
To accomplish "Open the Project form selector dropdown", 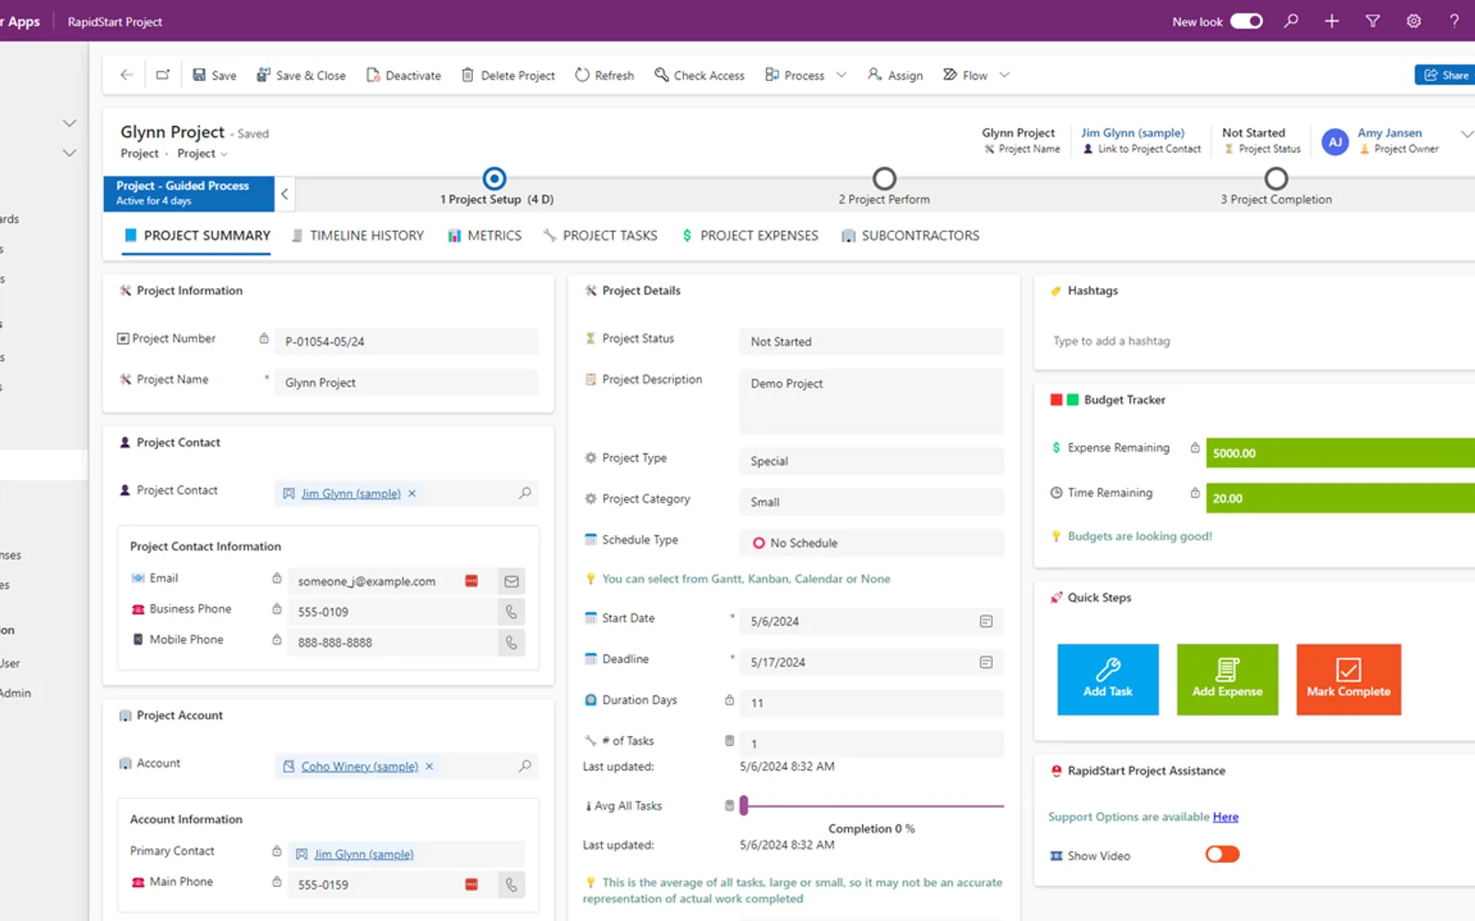I will [x=202, y=154].
